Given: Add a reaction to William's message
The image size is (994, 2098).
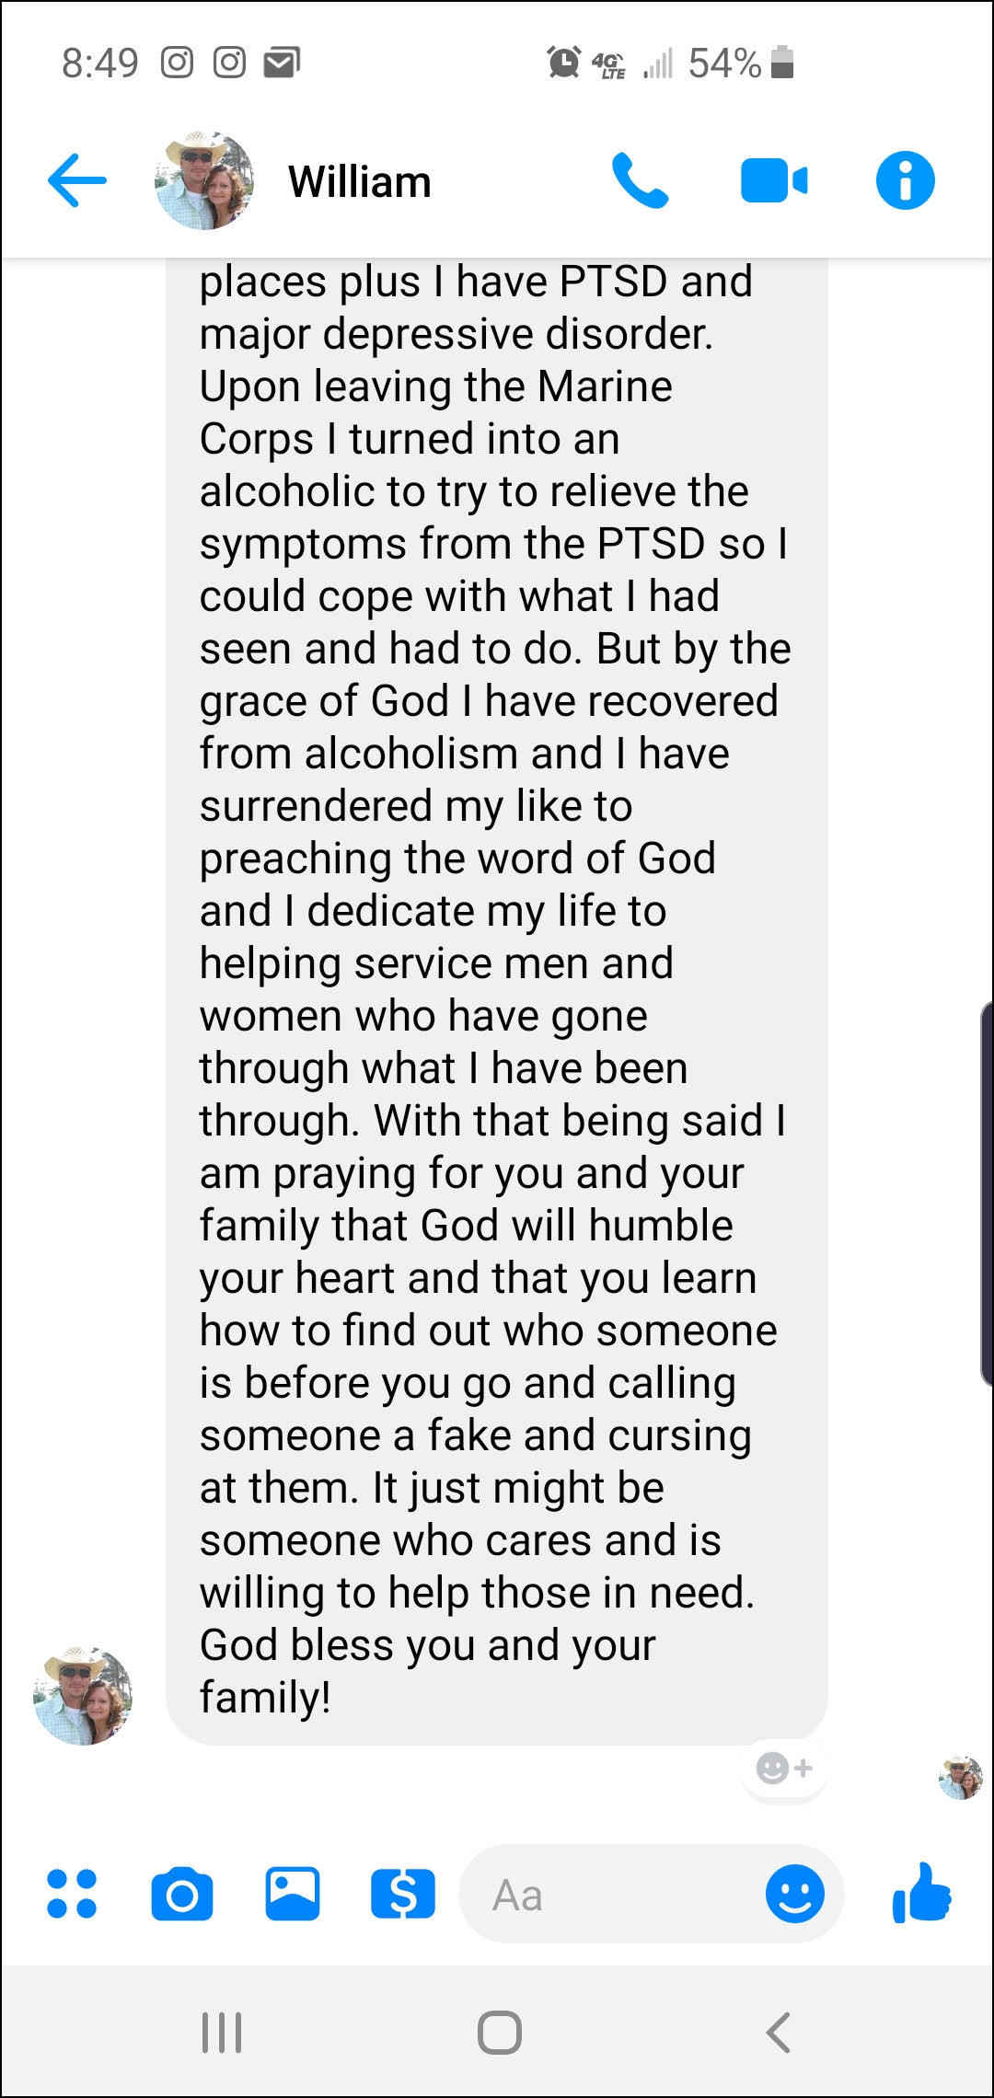Looking at the screenshot, I should pyautogui.click(x=784, y=1768).
